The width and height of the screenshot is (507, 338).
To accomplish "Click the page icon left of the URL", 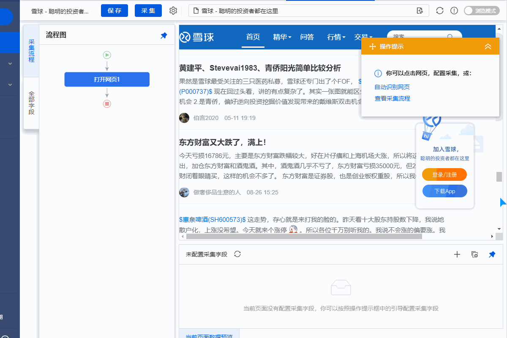I will [x=196, y=11].
